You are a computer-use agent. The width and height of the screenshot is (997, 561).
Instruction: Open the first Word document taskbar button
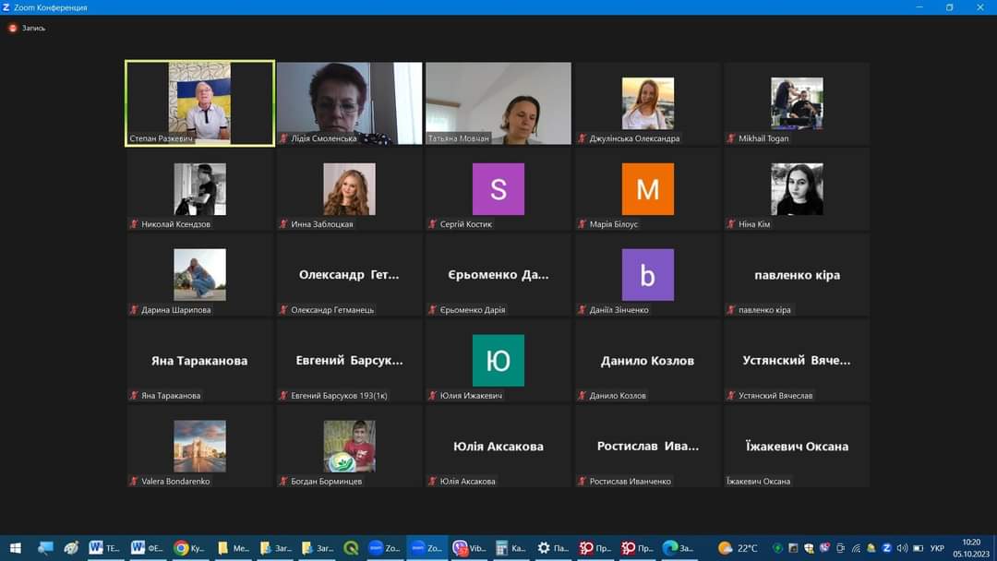pyautogui.click(x=104, y=548)
